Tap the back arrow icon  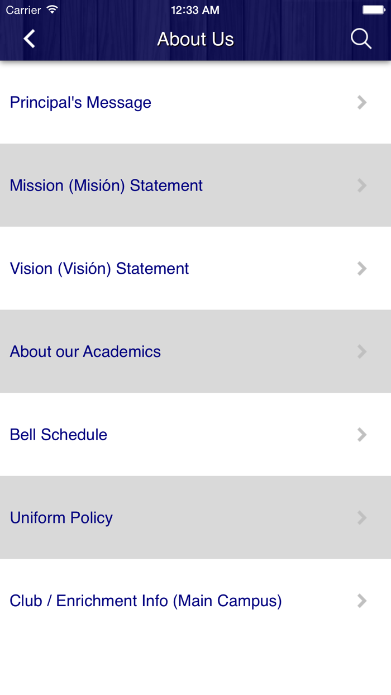click(30, 39)
